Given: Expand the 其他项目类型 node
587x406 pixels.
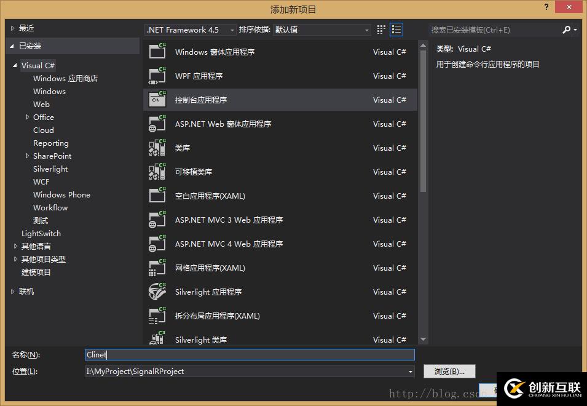Looking at the screenshot, I should [x=15, y=259].
